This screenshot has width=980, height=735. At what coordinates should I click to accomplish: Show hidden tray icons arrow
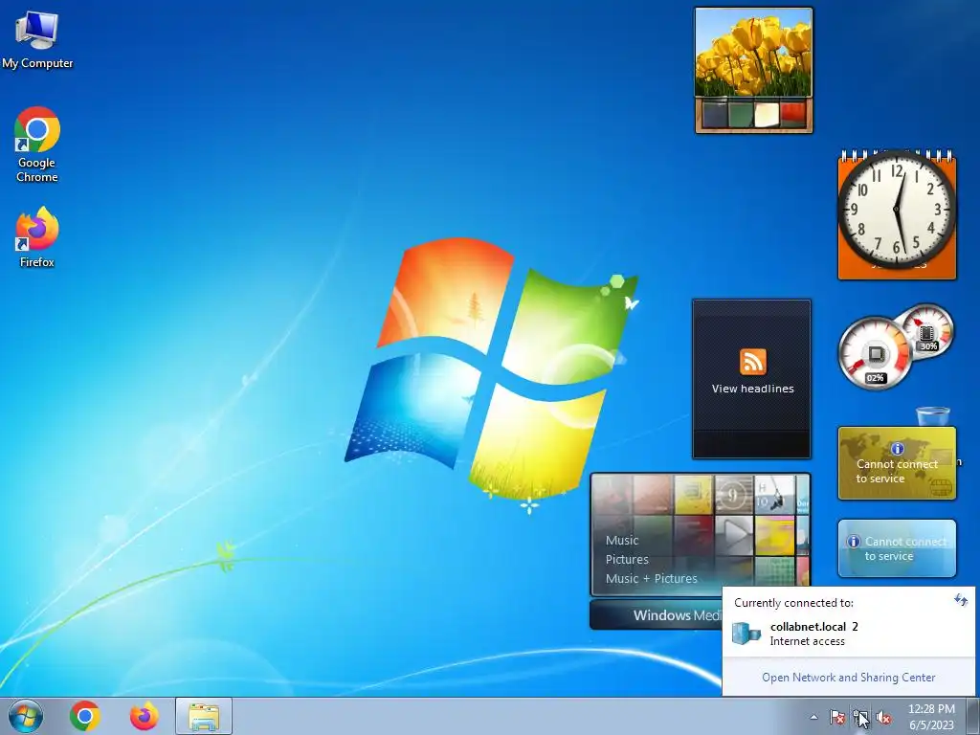(813, 717)
